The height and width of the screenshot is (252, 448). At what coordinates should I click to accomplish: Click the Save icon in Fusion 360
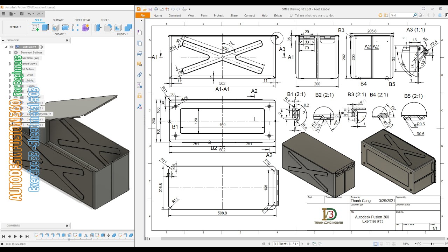click(x=22, y=14)
